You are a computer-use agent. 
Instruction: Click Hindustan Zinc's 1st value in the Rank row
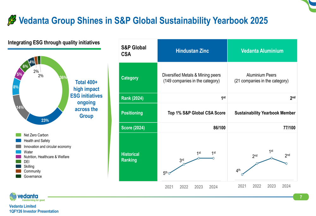[223, 98]
